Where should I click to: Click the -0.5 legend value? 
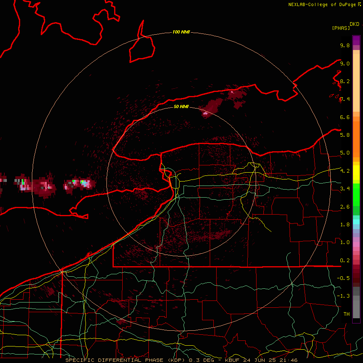point(343,278)
